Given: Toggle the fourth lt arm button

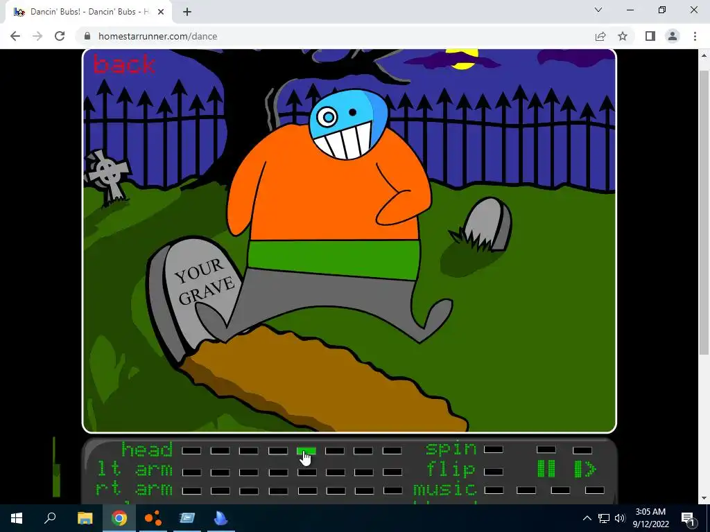Looking at the screenshot, I should (x=277, y=472).
